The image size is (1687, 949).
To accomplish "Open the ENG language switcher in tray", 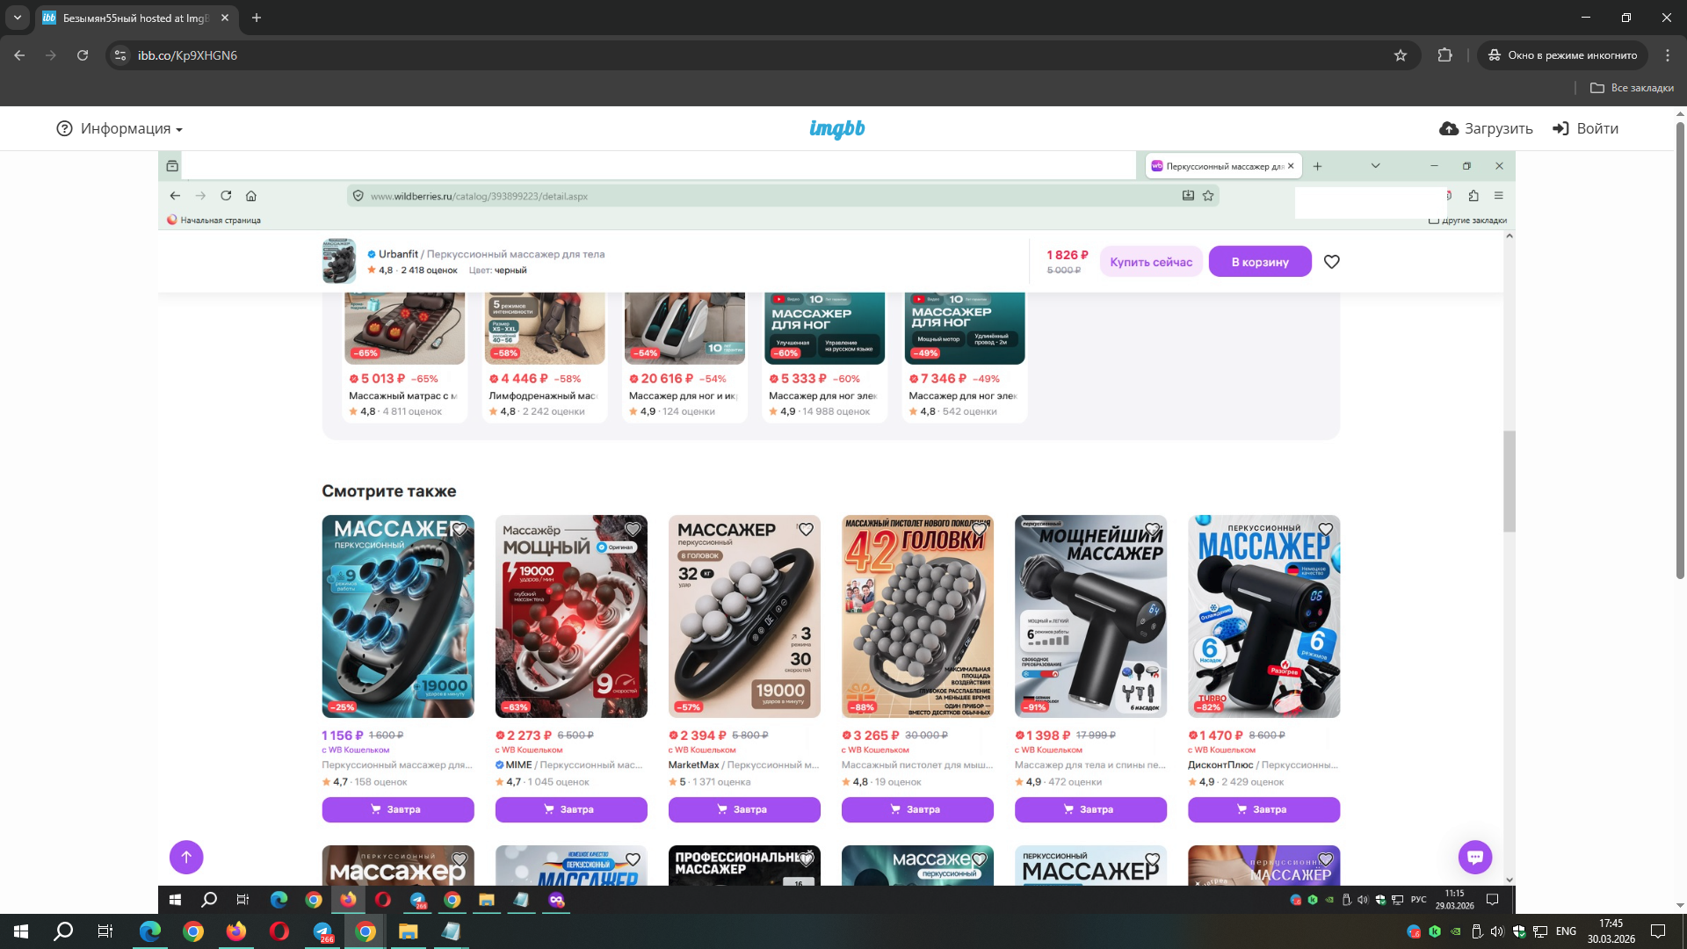I will coord(1566,931).
